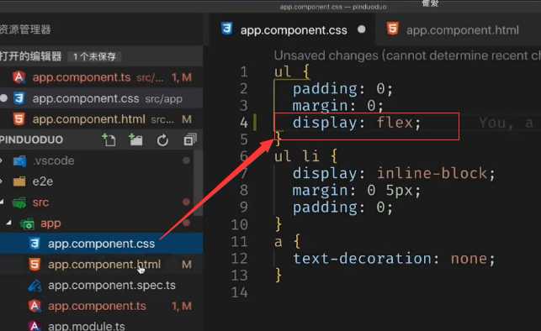The height and width of the screenshot is (331, 541).
Task: Open app.component.html in open editors list
Action: pyautogui.click(x=102, y=119)
